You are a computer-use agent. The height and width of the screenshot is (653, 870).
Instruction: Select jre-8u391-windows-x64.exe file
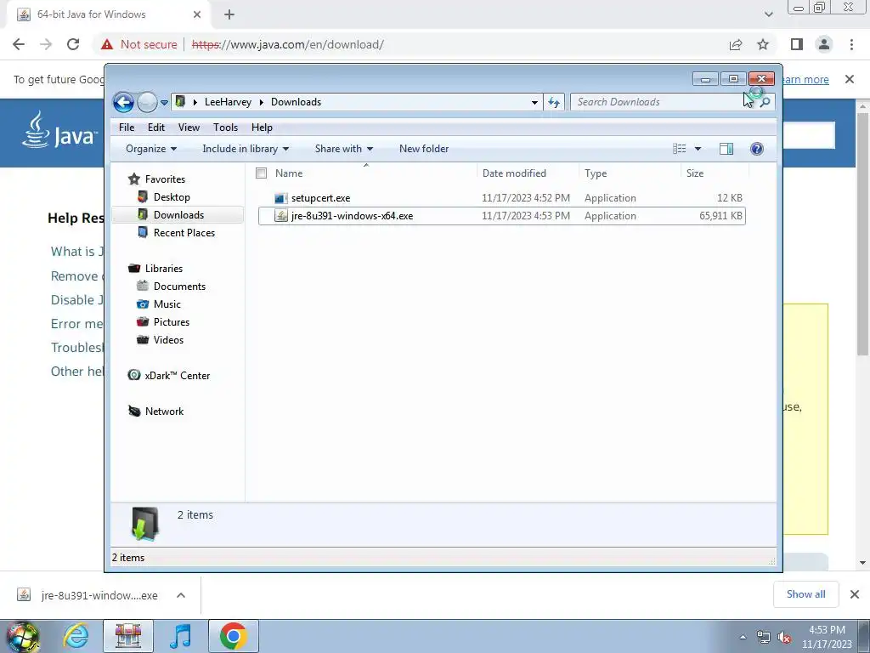click(x=501, y=216)
